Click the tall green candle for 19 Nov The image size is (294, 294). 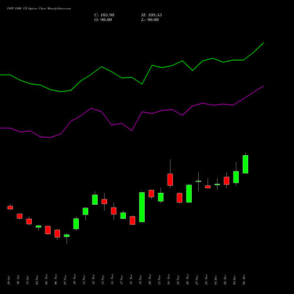[x=142, y=207]
